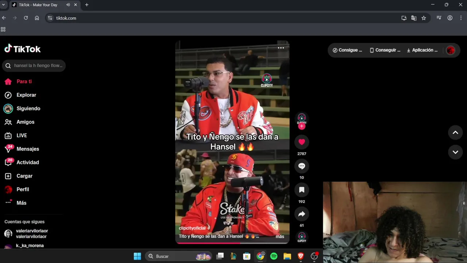This screenshot has width=467, height=263.
Task: Open Mensajes inbox
Action: (x=28, y=149)
